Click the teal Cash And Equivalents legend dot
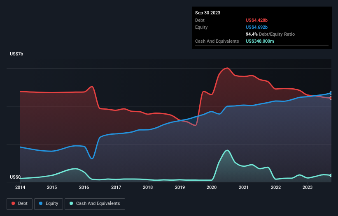This screenshot has height=216, width=338. 71,203
